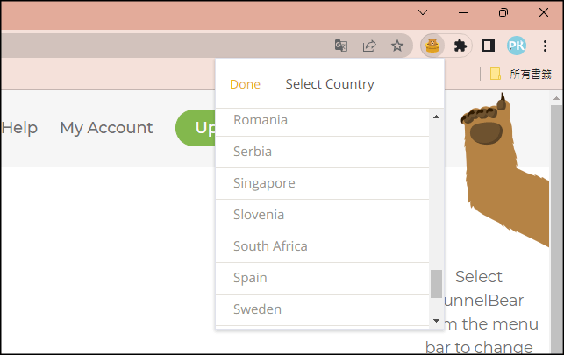The width and height of the screenshot is (564, 355).
Task: Choose Slovenia as the country
Action: click(x=322, y=216)
